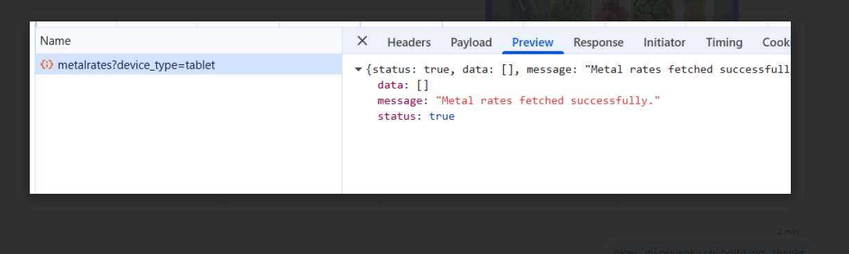Switch to the Payload tab
This screenshot has width=849, height=254.
tap(471, 42)
